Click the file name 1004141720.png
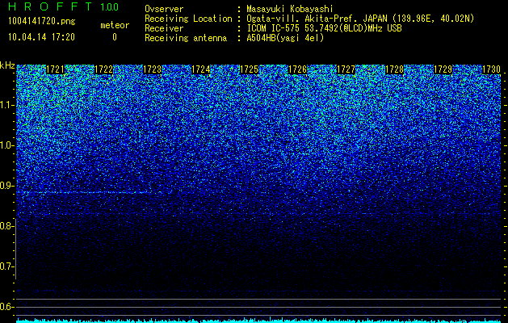 (x=42, y=22)
